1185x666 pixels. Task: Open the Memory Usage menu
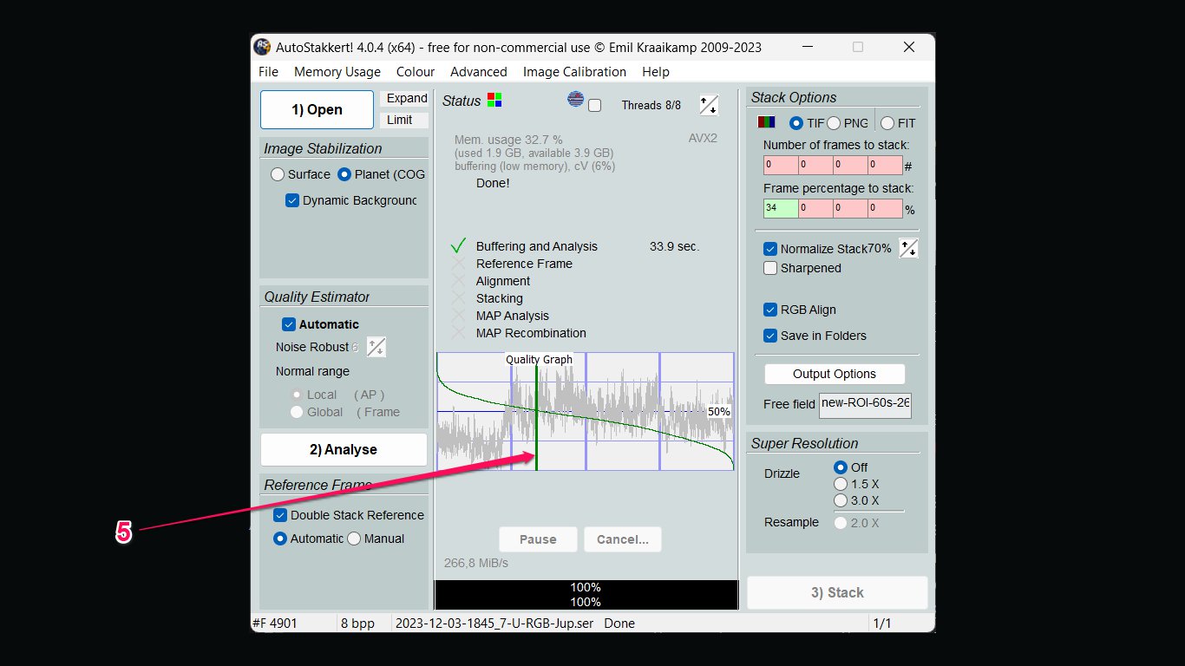point(337,72)
